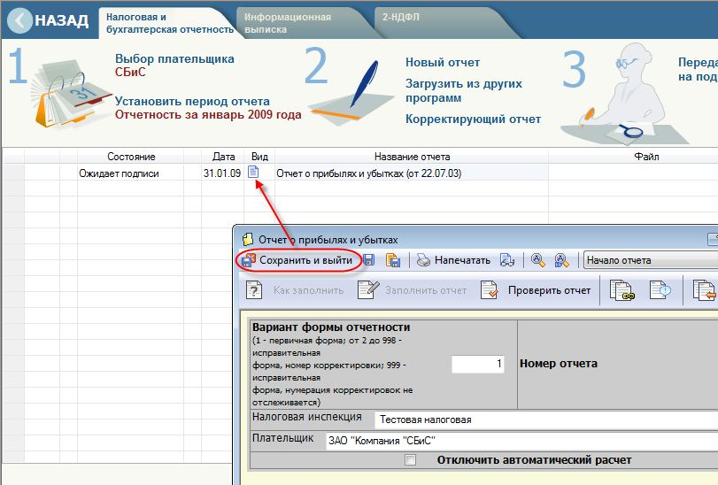
Task: Click the Проверить отчет button label
Action: pos(549,290)
